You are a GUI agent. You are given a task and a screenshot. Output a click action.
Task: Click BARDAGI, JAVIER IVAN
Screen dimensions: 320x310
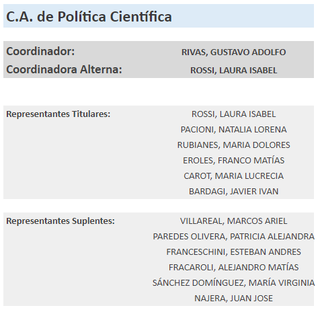(233, 192)
